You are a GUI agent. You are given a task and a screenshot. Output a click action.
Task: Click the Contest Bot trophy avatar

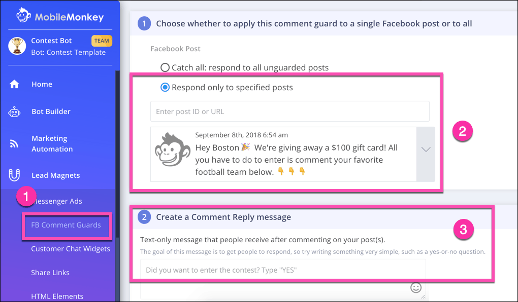click(17, 46)
